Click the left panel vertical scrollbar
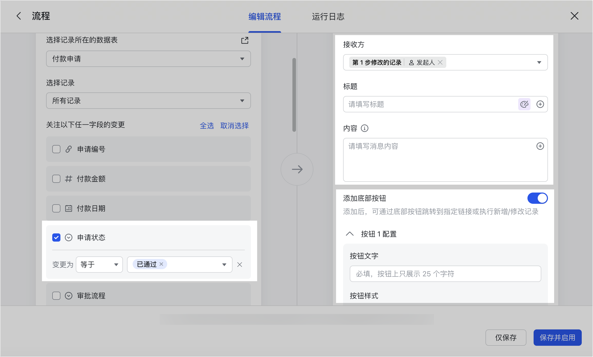 click(294, 95)
